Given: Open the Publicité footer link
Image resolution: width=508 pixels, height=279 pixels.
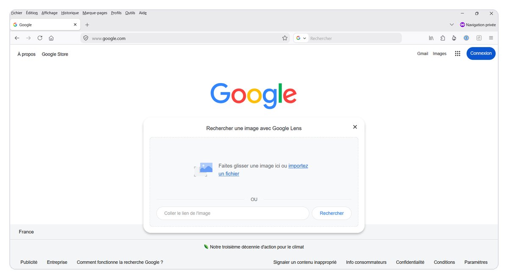Looking at the screenshot, I should [29, 262].
